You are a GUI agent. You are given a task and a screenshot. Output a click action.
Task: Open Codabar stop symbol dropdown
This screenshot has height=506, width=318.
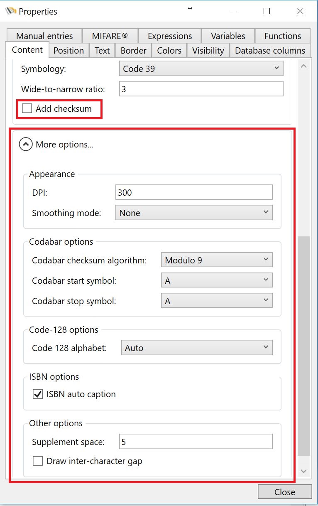point(216,301)
